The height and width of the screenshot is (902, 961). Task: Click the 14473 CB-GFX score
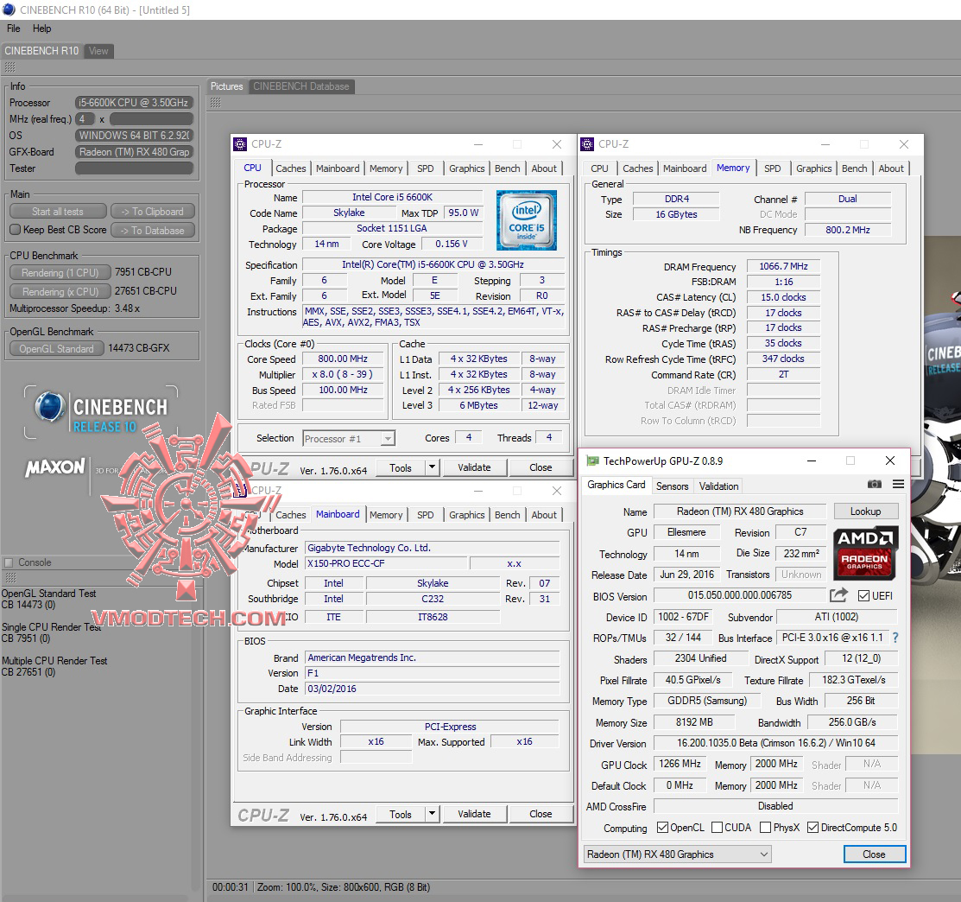click(x=139, y=347)
